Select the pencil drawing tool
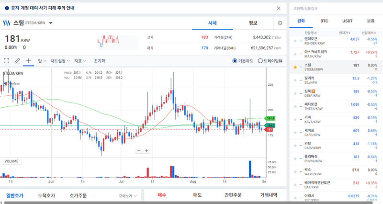The width and height of the screenshot is (383, 204). tap(17, 61)
